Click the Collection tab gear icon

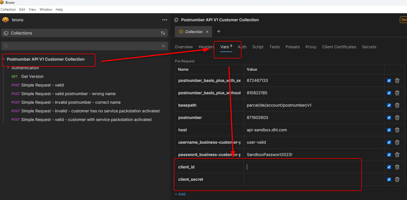[181, 32]
